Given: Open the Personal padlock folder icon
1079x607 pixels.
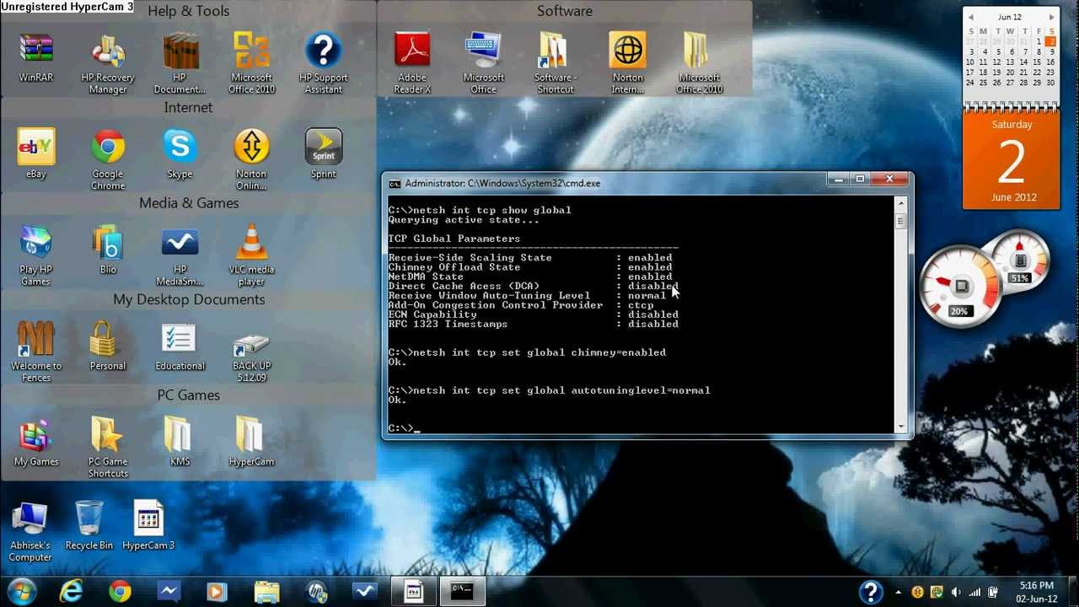Looking at the screenshot, I should pyautogui.click(x=108, y=346).
